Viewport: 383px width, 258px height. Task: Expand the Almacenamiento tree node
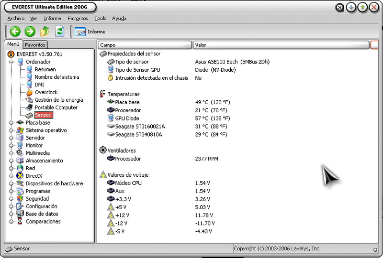tap(11, 161)
